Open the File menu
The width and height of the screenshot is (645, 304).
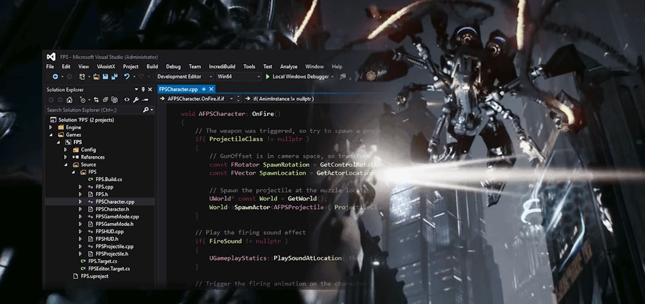tap(50, 67)
